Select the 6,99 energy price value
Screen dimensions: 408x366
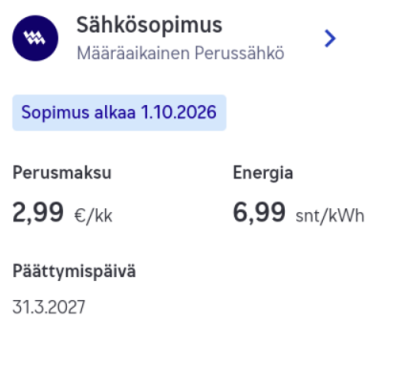[x=259, y=213]
